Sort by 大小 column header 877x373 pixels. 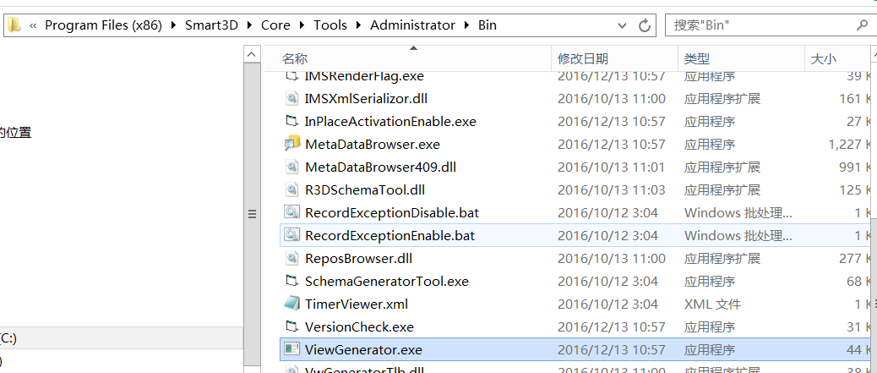tap(836, 58)
